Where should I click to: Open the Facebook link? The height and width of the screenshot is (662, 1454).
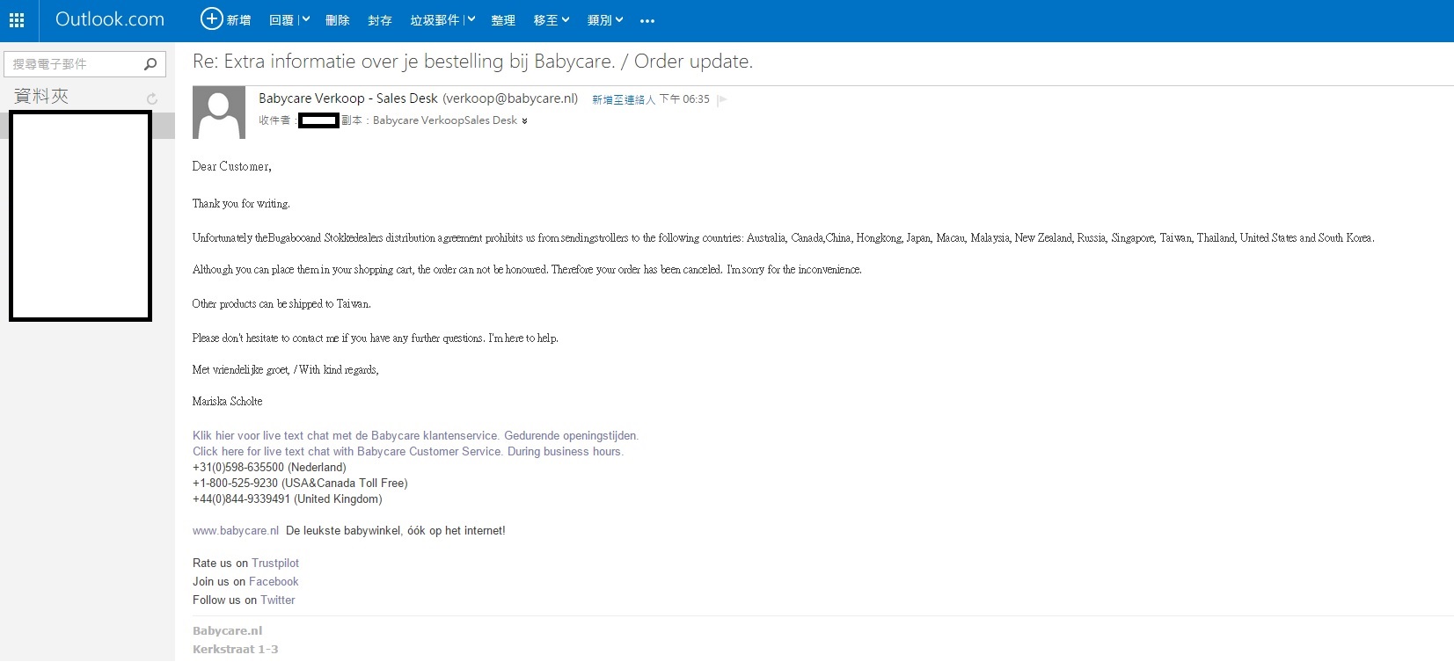point(274,581)
